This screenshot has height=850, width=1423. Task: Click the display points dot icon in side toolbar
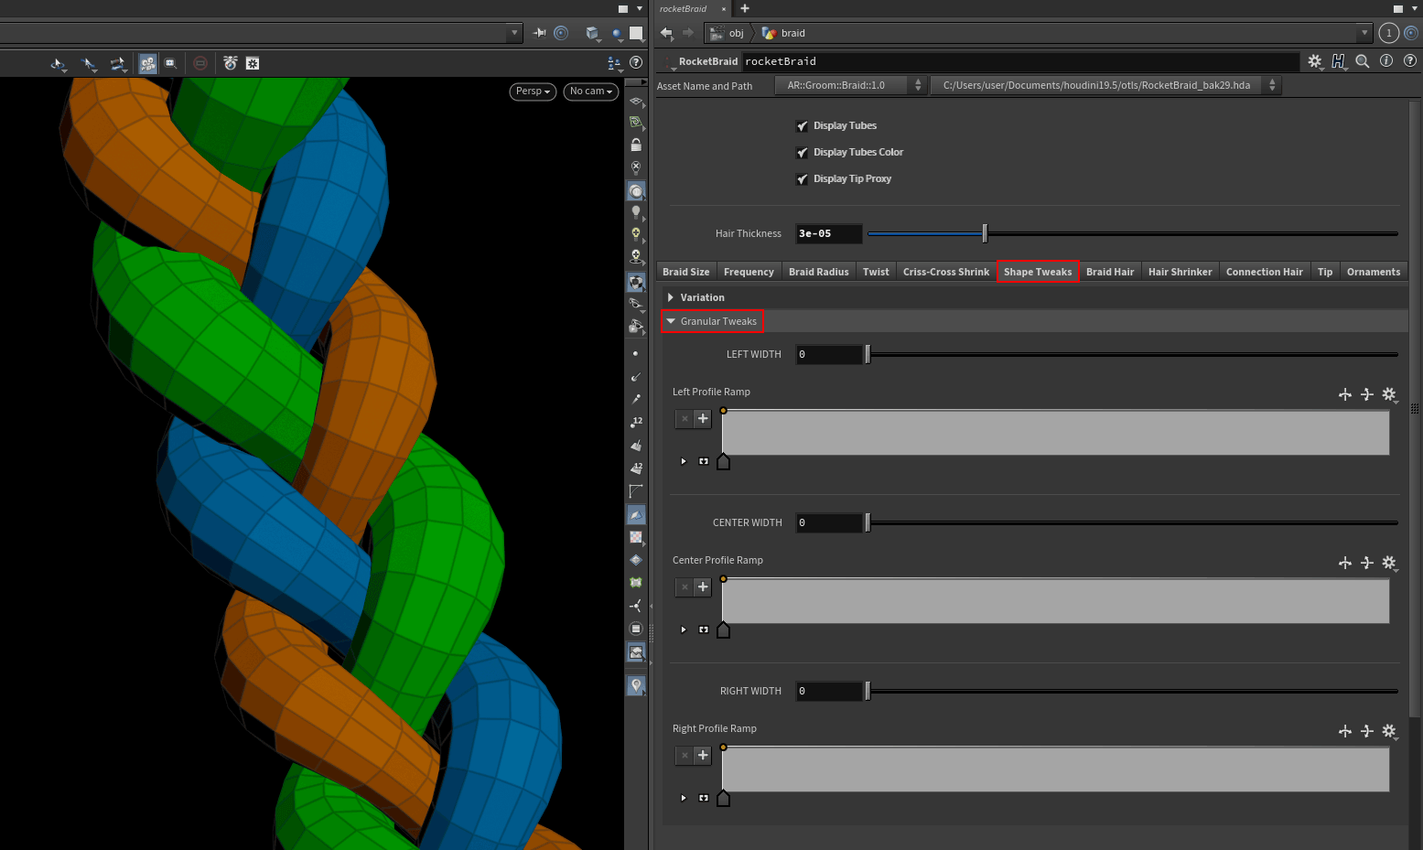click(x=636, y=353)
